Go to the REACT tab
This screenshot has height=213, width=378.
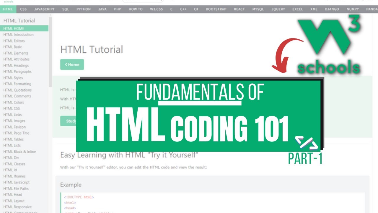pyautogui.click(x=239, y=9)
